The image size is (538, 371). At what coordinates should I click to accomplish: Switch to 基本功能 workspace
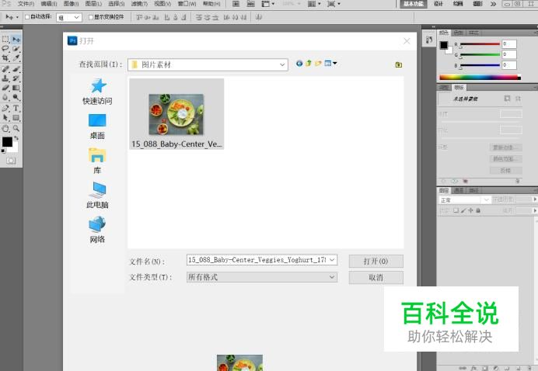point(414,4)
